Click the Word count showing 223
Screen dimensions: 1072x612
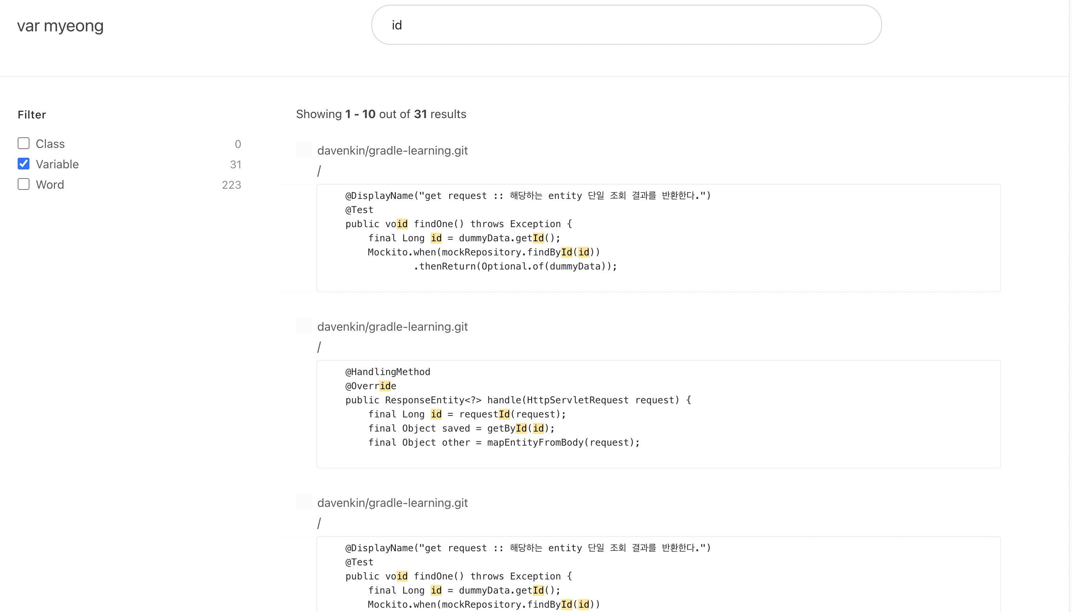pyautogui.click(x=231, y=184)
